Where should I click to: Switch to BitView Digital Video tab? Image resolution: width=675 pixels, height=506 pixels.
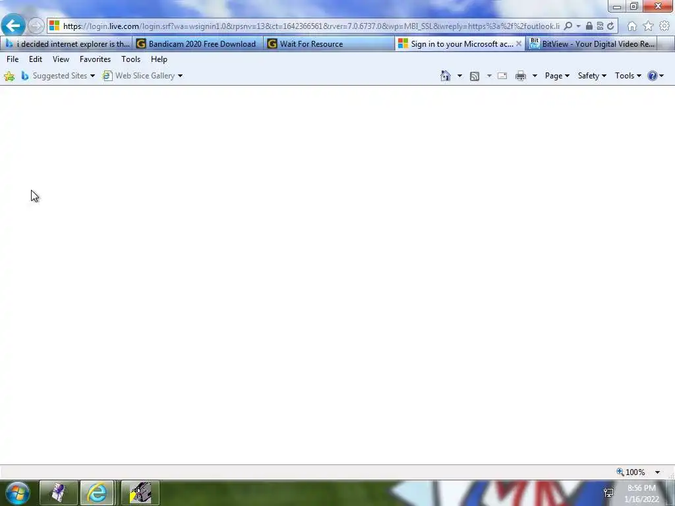coord(592,44)
